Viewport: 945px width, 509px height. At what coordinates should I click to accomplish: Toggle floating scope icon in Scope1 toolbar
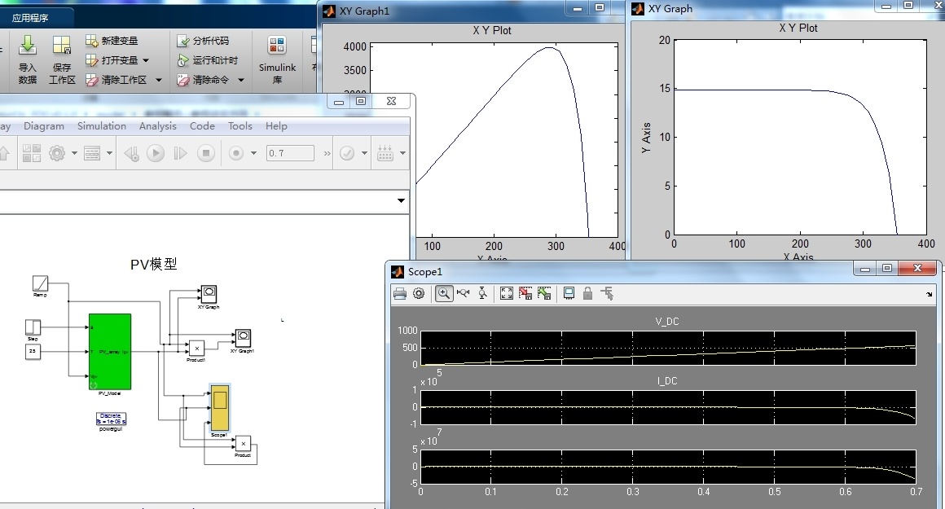(569, 293)
